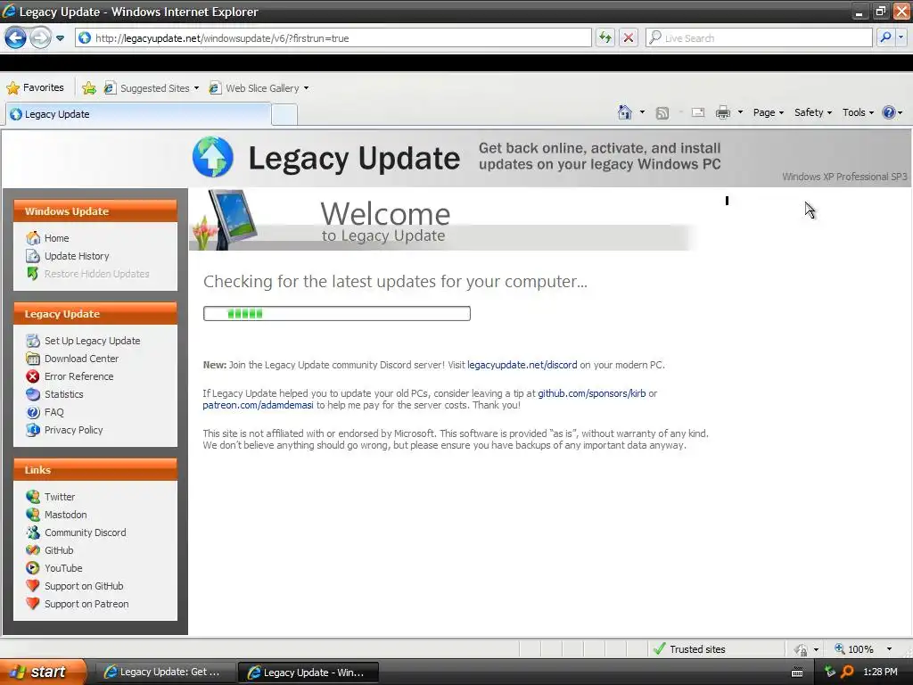Open Update History in sidebar
913x685 pixels.
click(77, 256)
